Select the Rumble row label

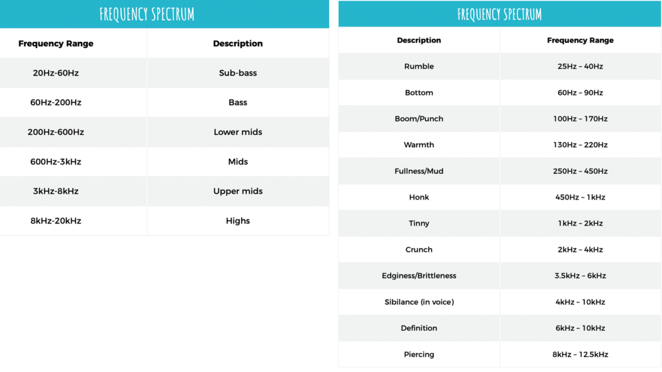419,67
